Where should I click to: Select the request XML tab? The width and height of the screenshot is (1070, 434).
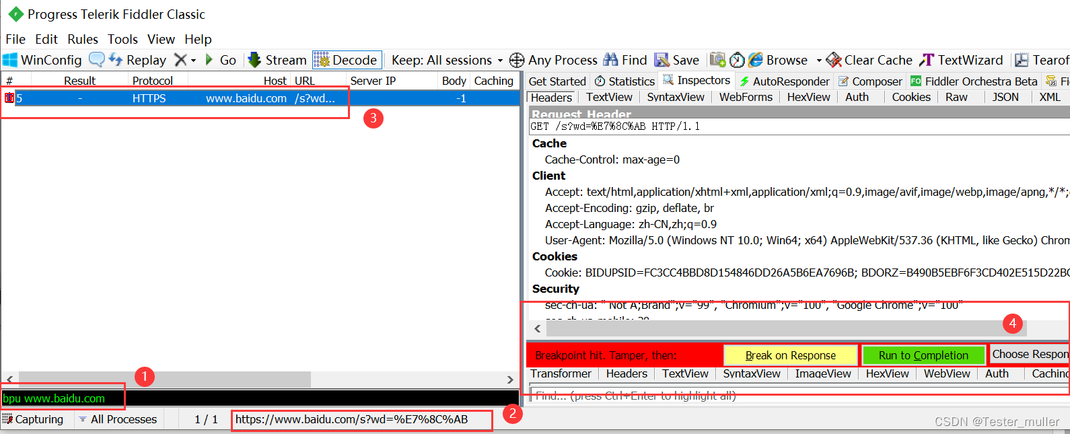(x=1050, y=97)
